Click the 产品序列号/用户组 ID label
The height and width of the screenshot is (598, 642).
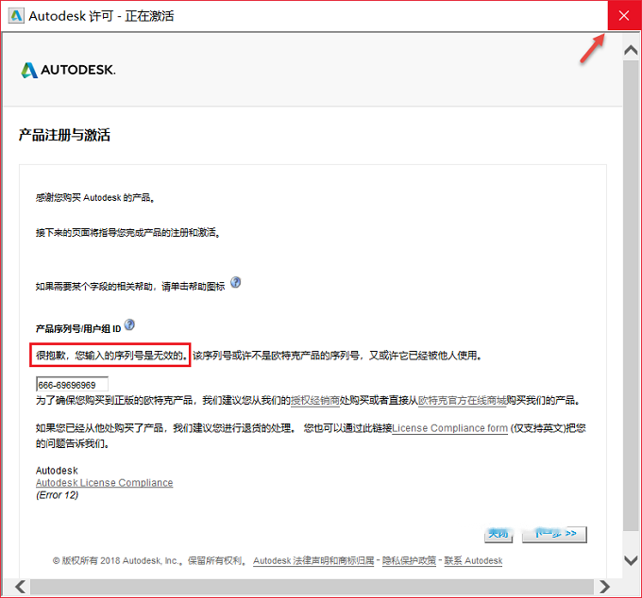[x=78, y=329]
